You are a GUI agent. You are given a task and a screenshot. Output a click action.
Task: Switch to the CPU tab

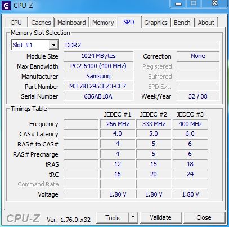coord(16,23)
